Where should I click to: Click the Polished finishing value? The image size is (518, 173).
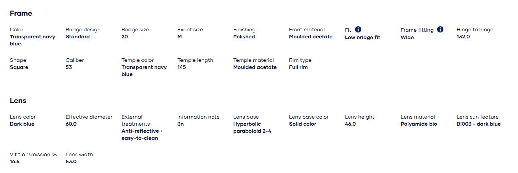click(244, 37)
